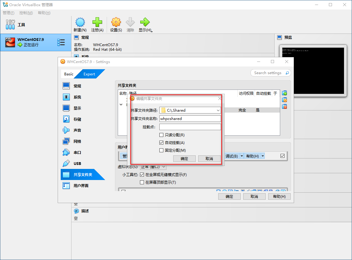Switch to the Basic tab

[x=69, y=74]
